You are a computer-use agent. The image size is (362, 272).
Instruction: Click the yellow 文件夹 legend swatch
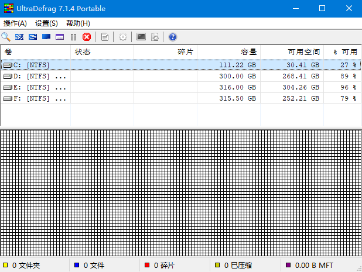[5, 265]
